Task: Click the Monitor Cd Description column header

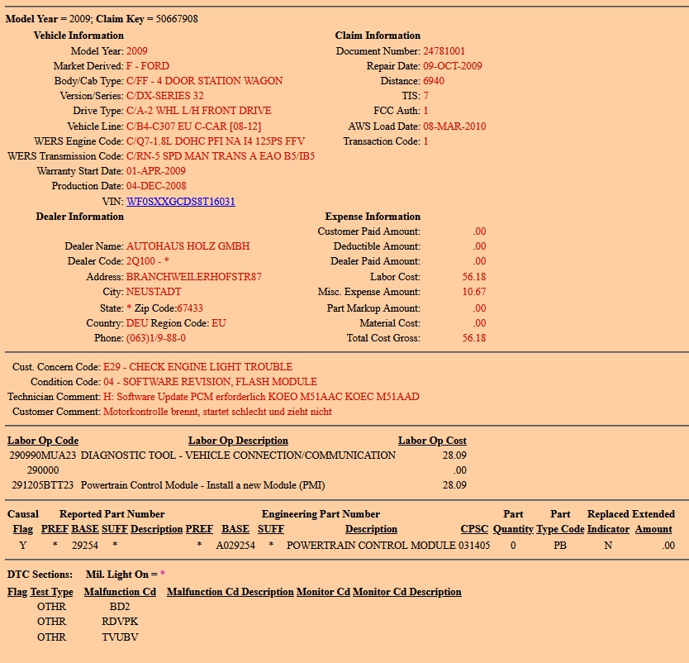Action: (x=406, y=592)
